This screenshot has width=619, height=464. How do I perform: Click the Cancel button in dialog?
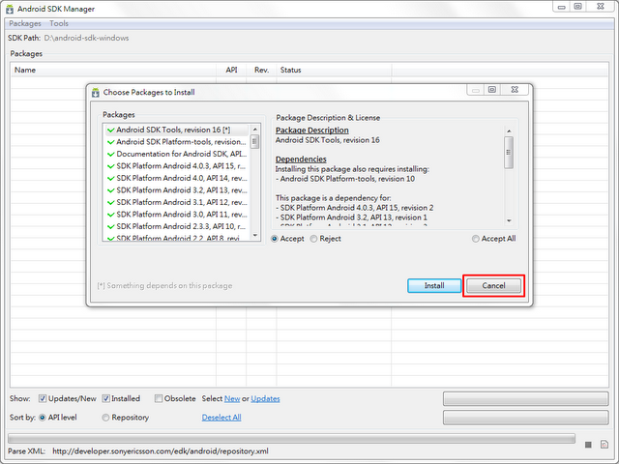(x=493, y=286)
